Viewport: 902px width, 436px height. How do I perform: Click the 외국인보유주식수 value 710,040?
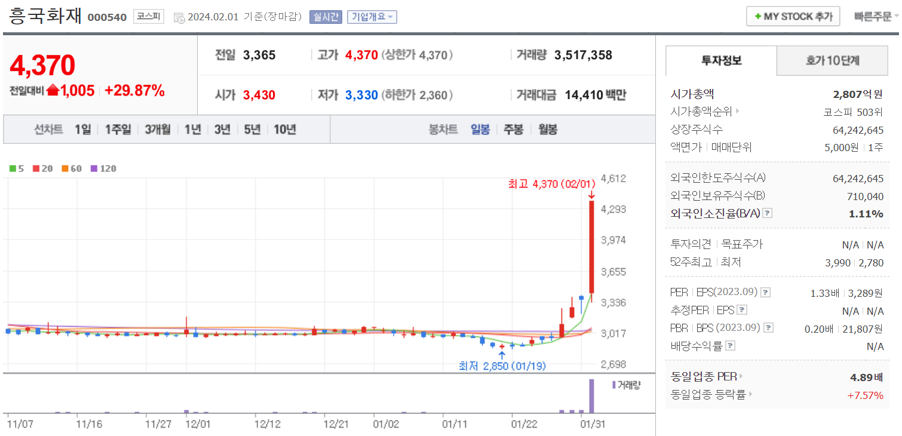[865, 196]
